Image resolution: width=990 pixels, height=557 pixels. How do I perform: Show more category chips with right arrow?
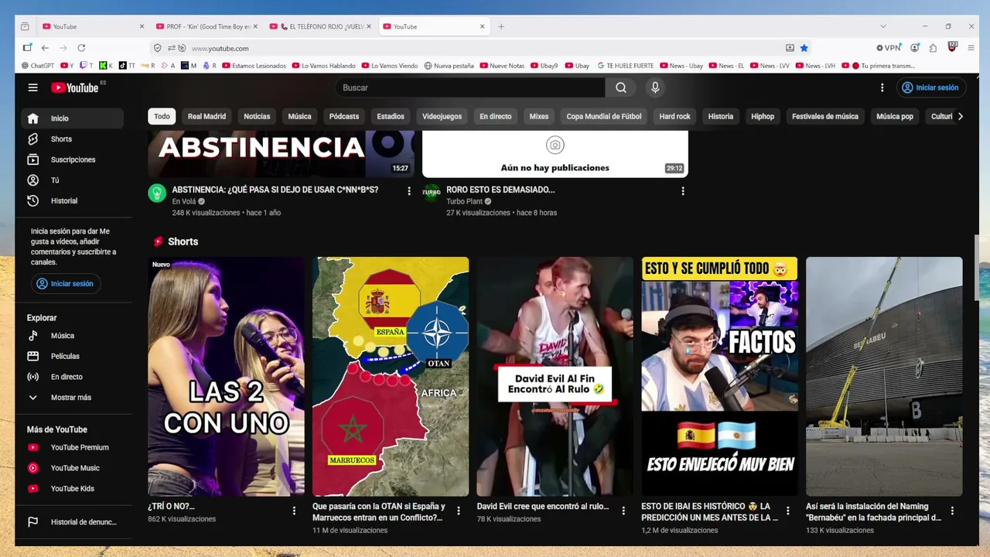pyautogui.click(x=960, y=116)
